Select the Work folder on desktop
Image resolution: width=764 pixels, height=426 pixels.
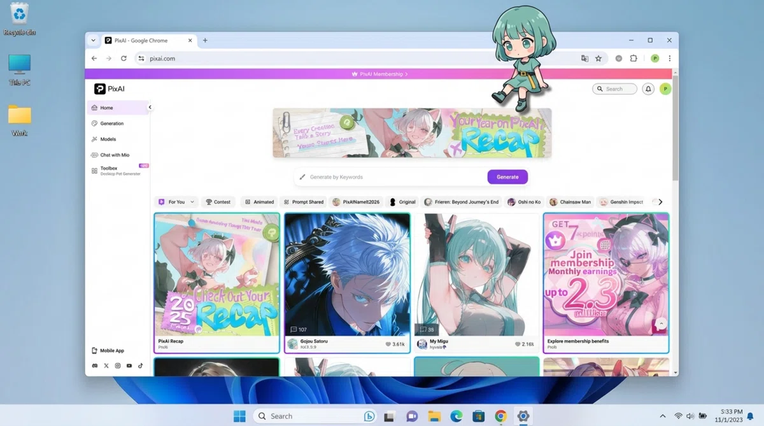click(x=20, y=121)
